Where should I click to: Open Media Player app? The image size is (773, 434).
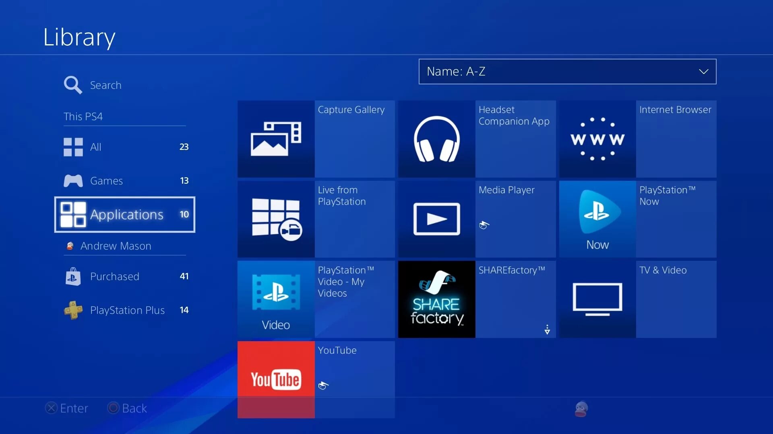pos(436,219)
